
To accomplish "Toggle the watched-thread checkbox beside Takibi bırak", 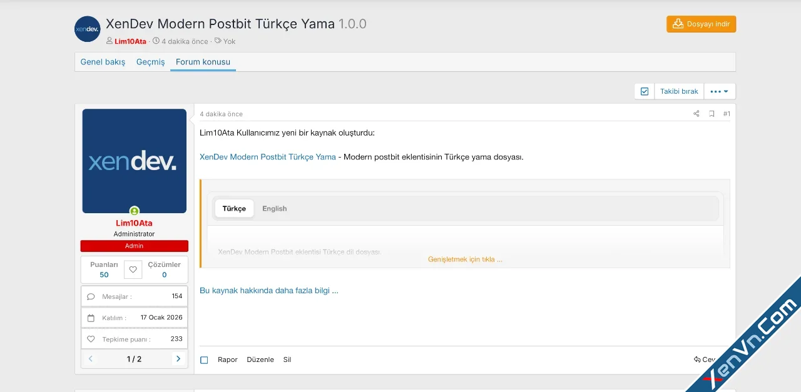I will 644,91.
